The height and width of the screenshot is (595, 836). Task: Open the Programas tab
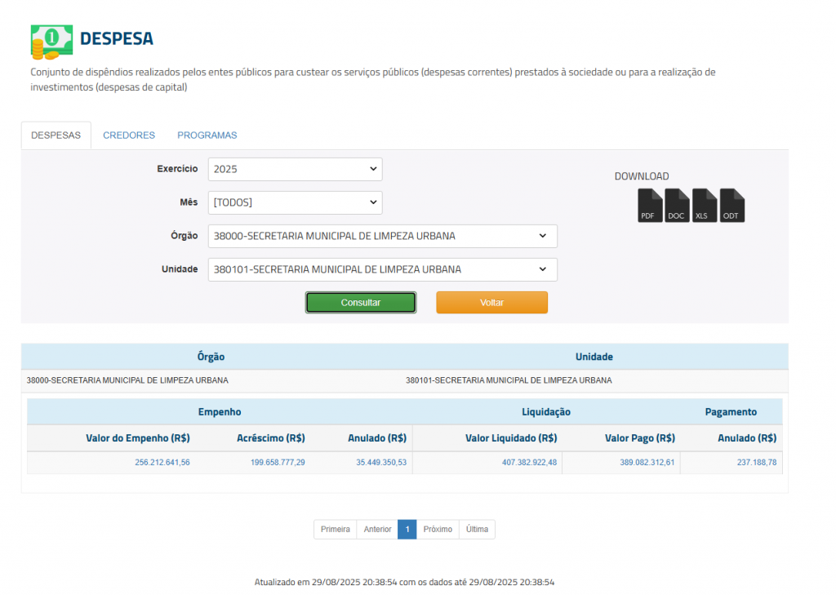pos(207,135)
